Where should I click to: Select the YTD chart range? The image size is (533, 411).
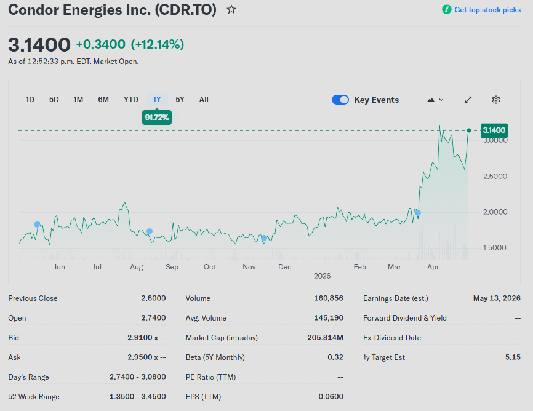click(131, 100)
